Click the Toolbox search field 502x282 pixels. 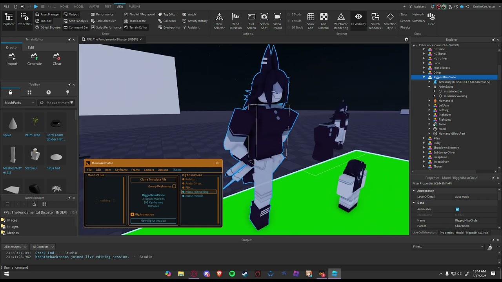(x=56, y=103)
